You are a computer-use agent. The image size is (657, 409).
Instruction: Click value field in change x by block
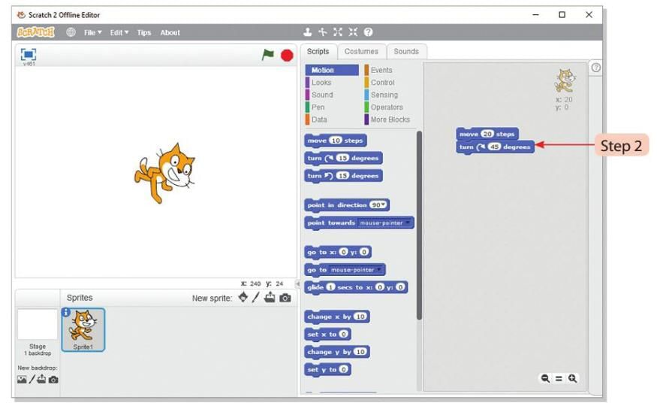click(360, 317)
